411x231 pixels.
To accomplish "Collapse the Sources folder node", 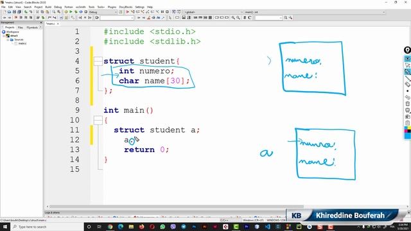I will (x=8, y=40).
